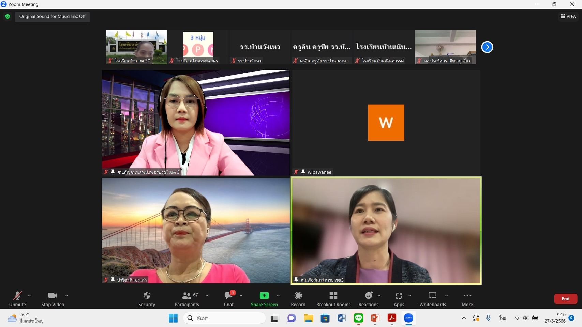Start recording with the Record button
The height and width of the screenshot is (327, 582).
click(298, 299)
